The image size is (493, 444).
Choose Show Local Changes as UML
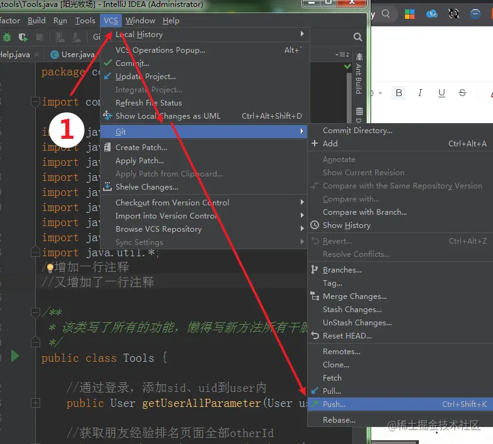(x=204, y=116)
